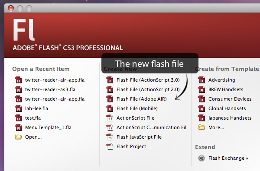
Task: Click the MenuTemplate_1.fla file icon
Action: pos(18,127)
